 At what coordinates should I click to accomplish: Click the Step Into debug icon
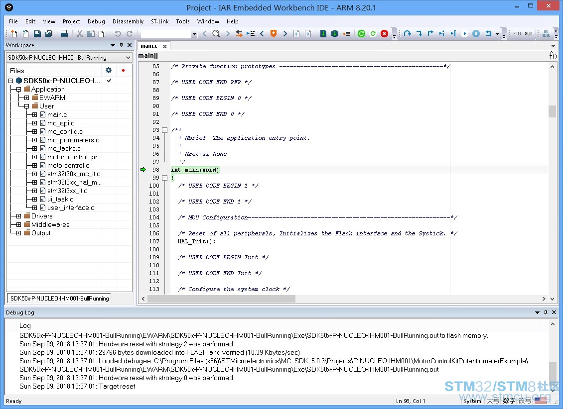tap(419, 34)
